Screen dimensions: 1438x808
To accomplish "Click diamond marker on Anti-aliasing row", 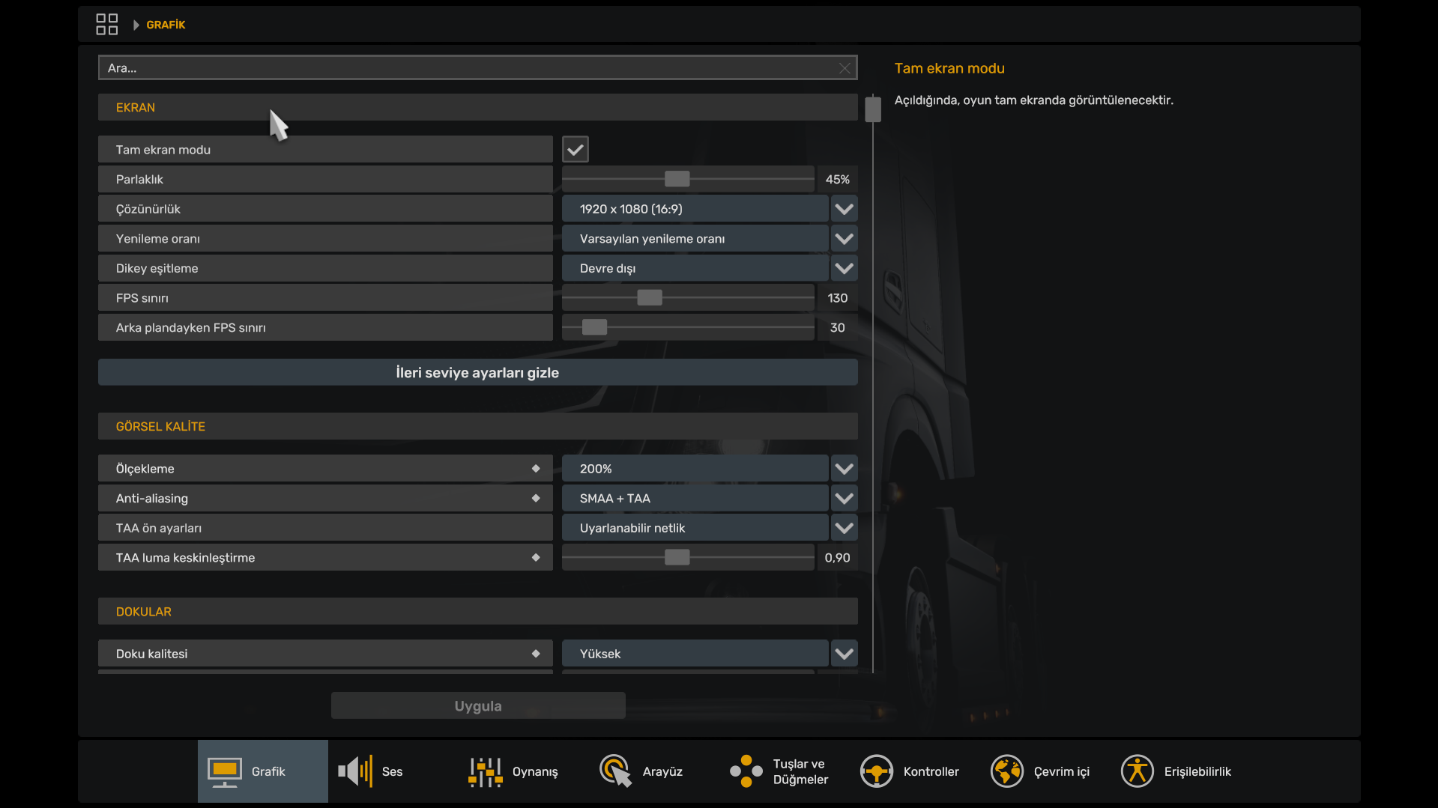I will [536, 498].
